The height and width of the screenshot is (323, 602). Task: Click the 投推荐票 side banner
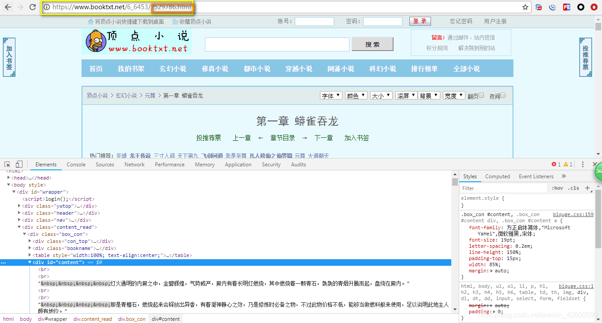click(x=585, y=57)
